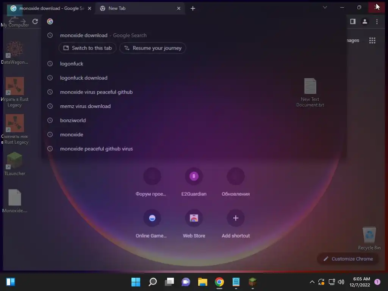Open the Обновления shortcut tile
Image resolution: width=388 pixels, height=291 pixels.
236,182
